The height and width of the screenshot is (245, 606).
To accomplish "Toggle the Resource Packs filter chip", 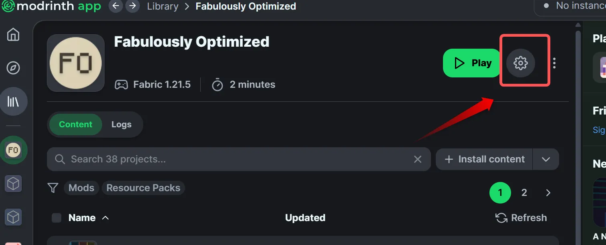I will point(143,188).
